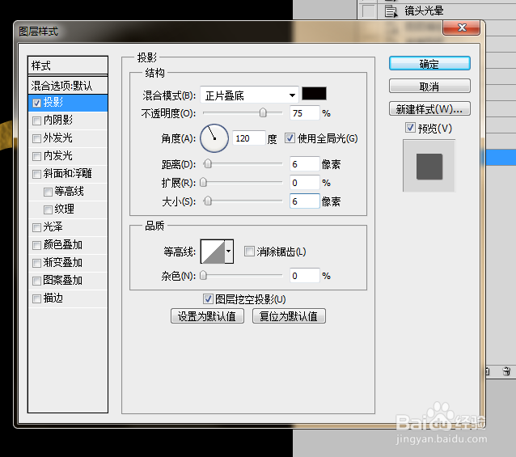The image size is (516, 457).
Task: Click the 取消 button
Action: tap(429, 87)
